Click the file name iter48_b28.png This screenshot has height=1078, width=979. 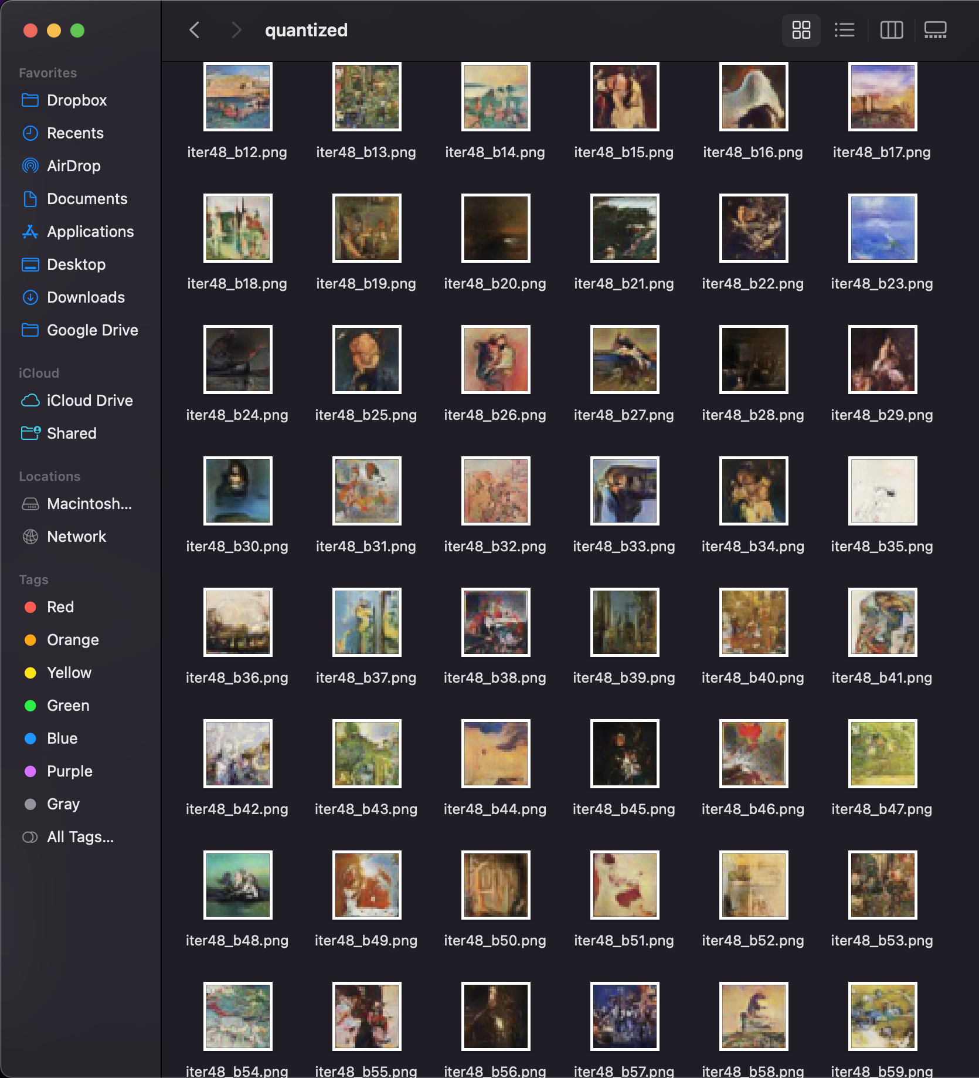pyautogui.click(x=753, y=415)
